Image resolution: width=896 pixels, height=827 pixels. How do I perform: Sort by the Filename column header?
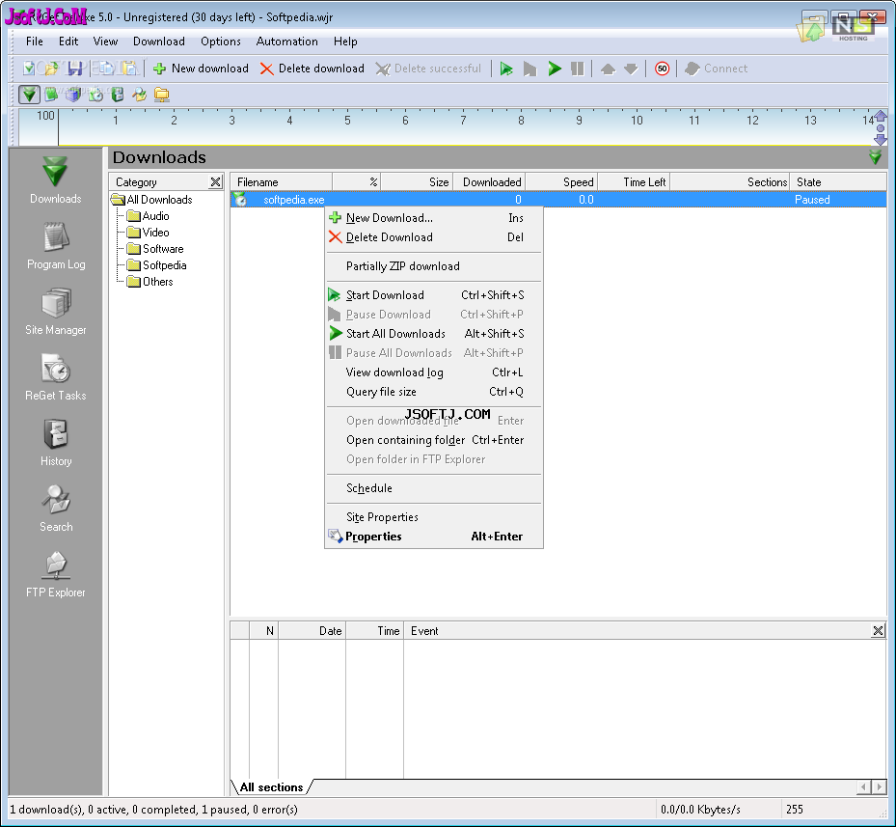281,182
